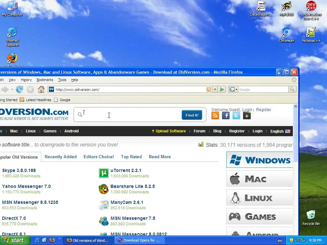This screenshot has height=245, width=327.
Task: Open Yahoo Messenger 7.0 link
Action: 26,186
